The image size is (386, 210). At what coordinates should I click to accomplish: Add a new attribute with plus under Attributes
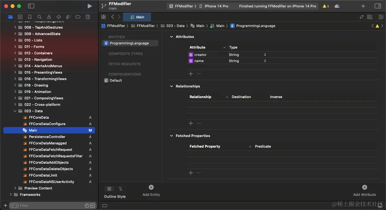pyautogui.click(x=191, y=74)
